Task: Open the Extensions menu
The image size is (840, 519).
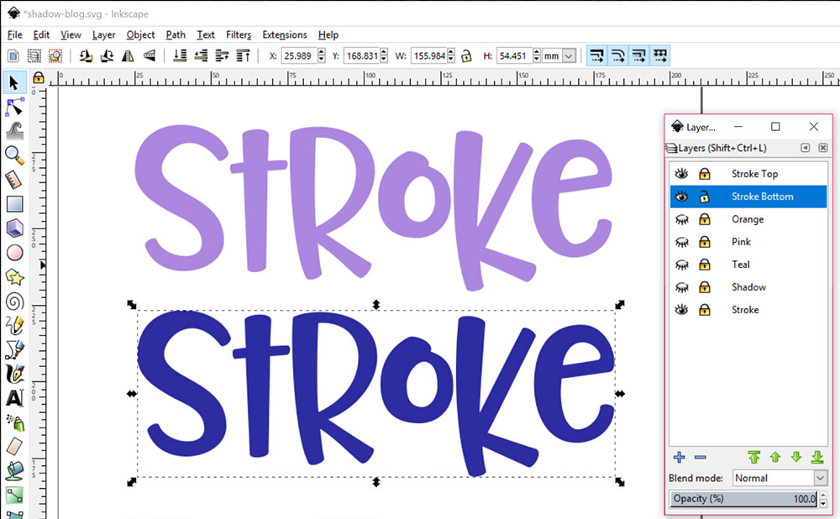Action: click(x=284, y=34)
